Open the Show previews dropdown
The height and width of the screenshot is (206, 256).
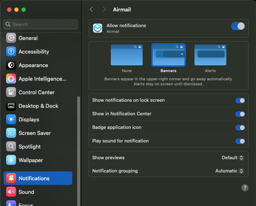pyautogui.click(x=233, y=158)
